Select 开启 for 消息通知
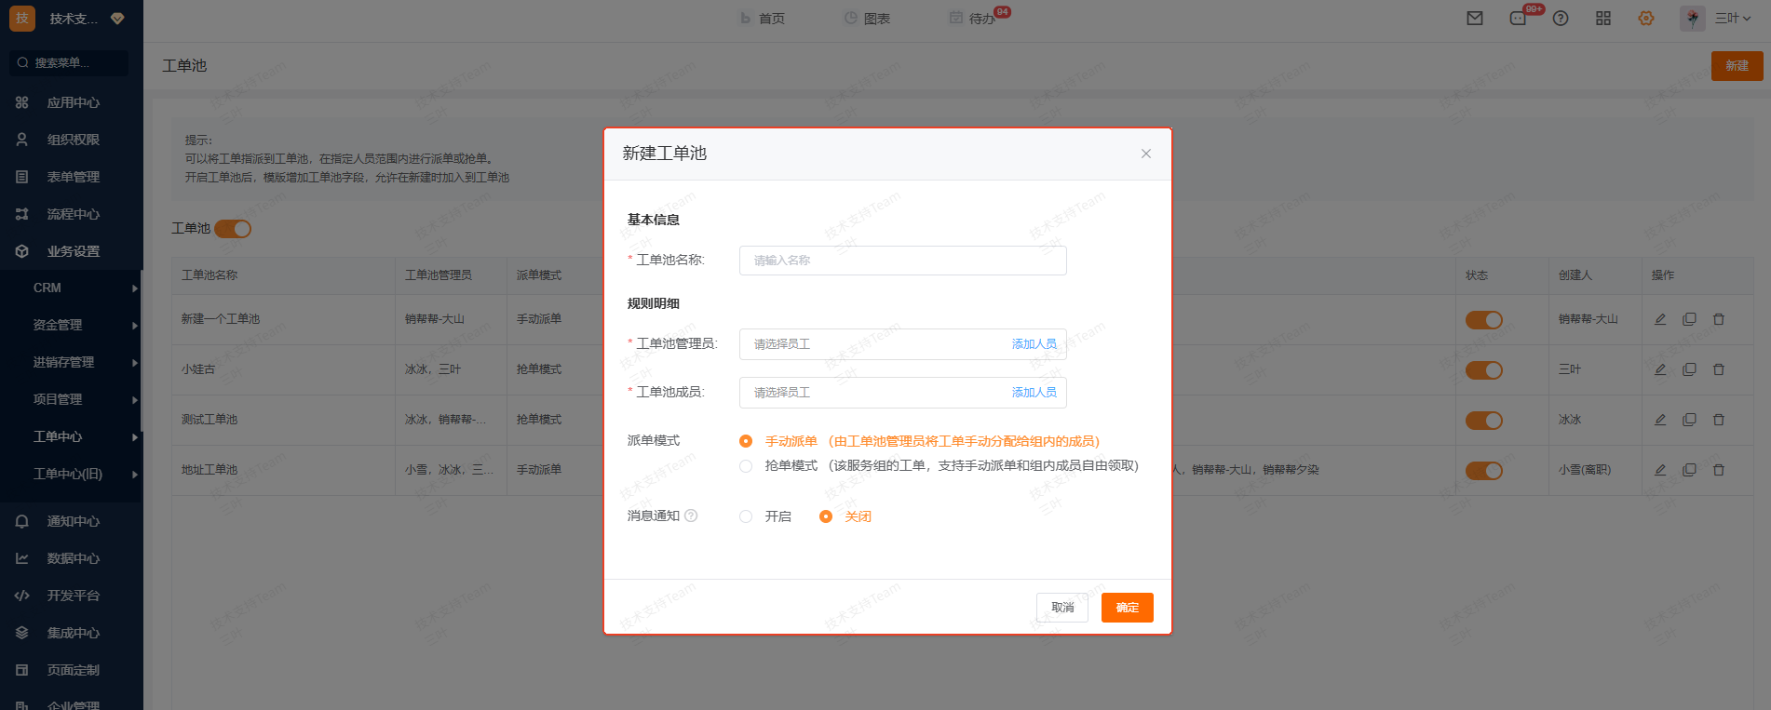The height and width of the screenshot is (710, 1771). (746, 516)
